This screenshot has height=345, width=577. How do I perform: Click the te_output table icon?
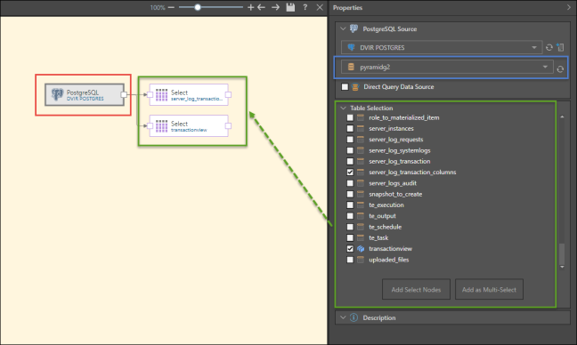[x=361, y=216]
